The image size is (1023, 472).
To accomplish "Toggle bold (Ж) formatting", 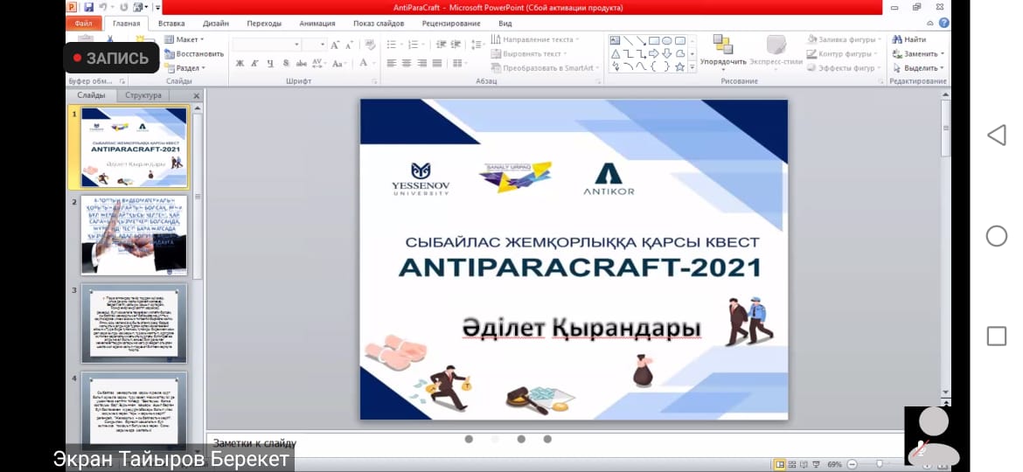I will (240, 64).
